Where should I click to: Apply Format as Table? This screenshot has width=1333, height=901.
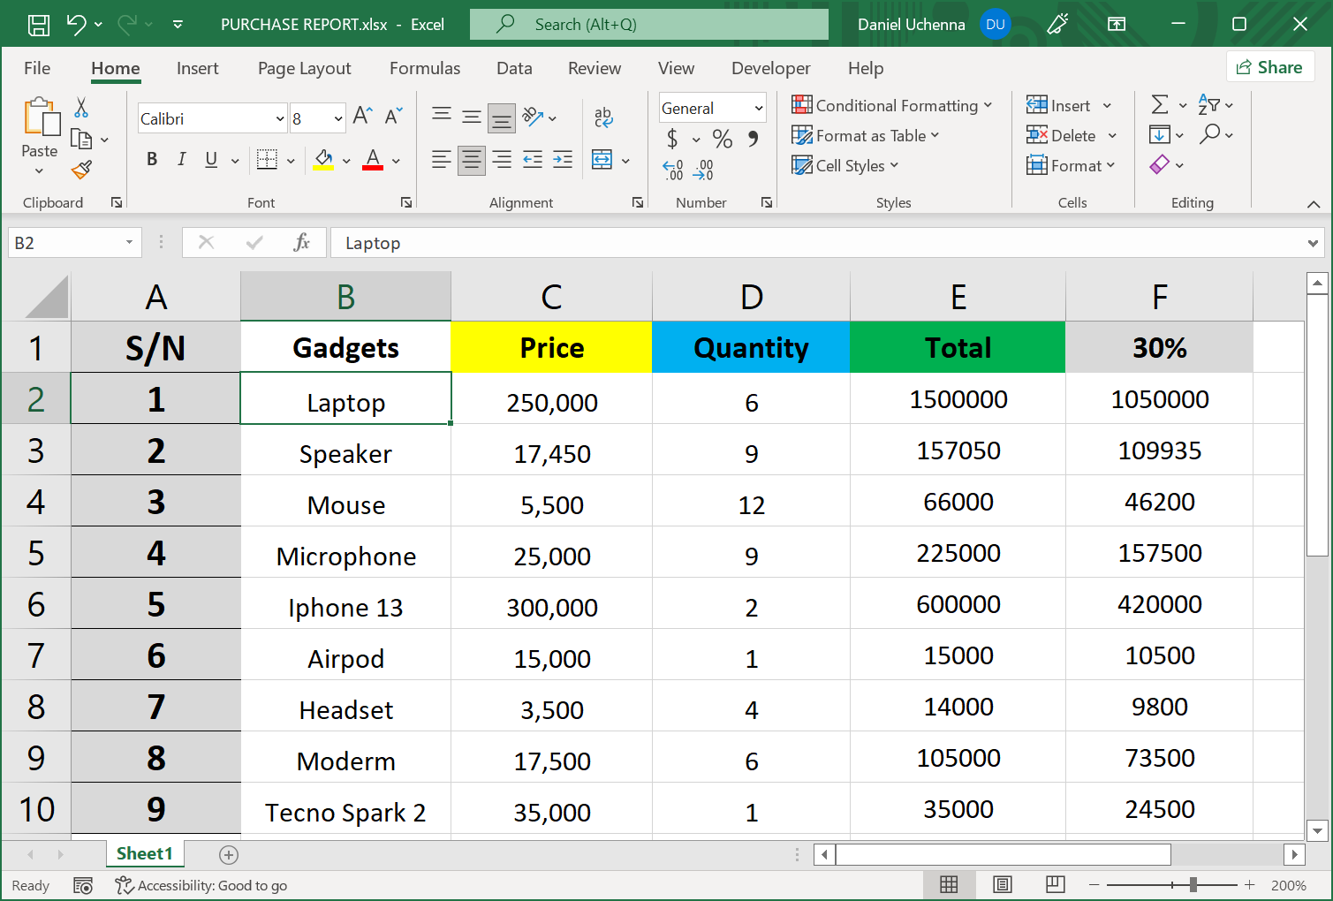tap(866, 135)
